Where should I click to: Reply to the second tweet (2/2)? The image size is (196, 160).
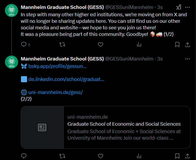[24, 156]
